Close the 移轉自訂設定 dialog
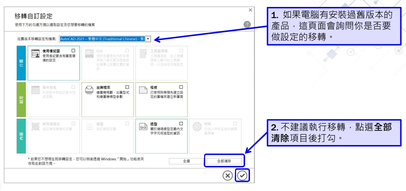Viewport: 406px width, 191px height. 250,10
